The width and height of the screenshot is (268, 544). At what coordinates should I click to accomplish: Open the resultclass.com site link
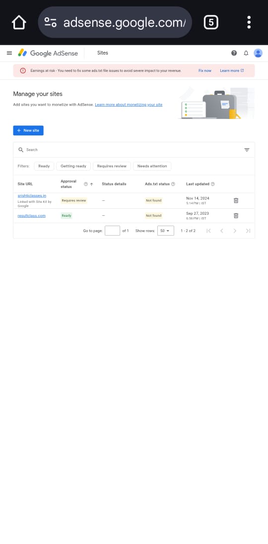click(x=32, y=216)
